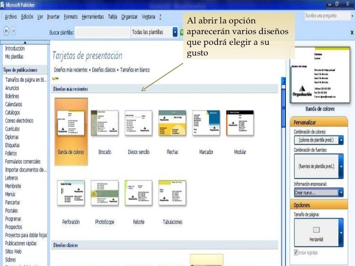Open the Insertar menu

54,17
